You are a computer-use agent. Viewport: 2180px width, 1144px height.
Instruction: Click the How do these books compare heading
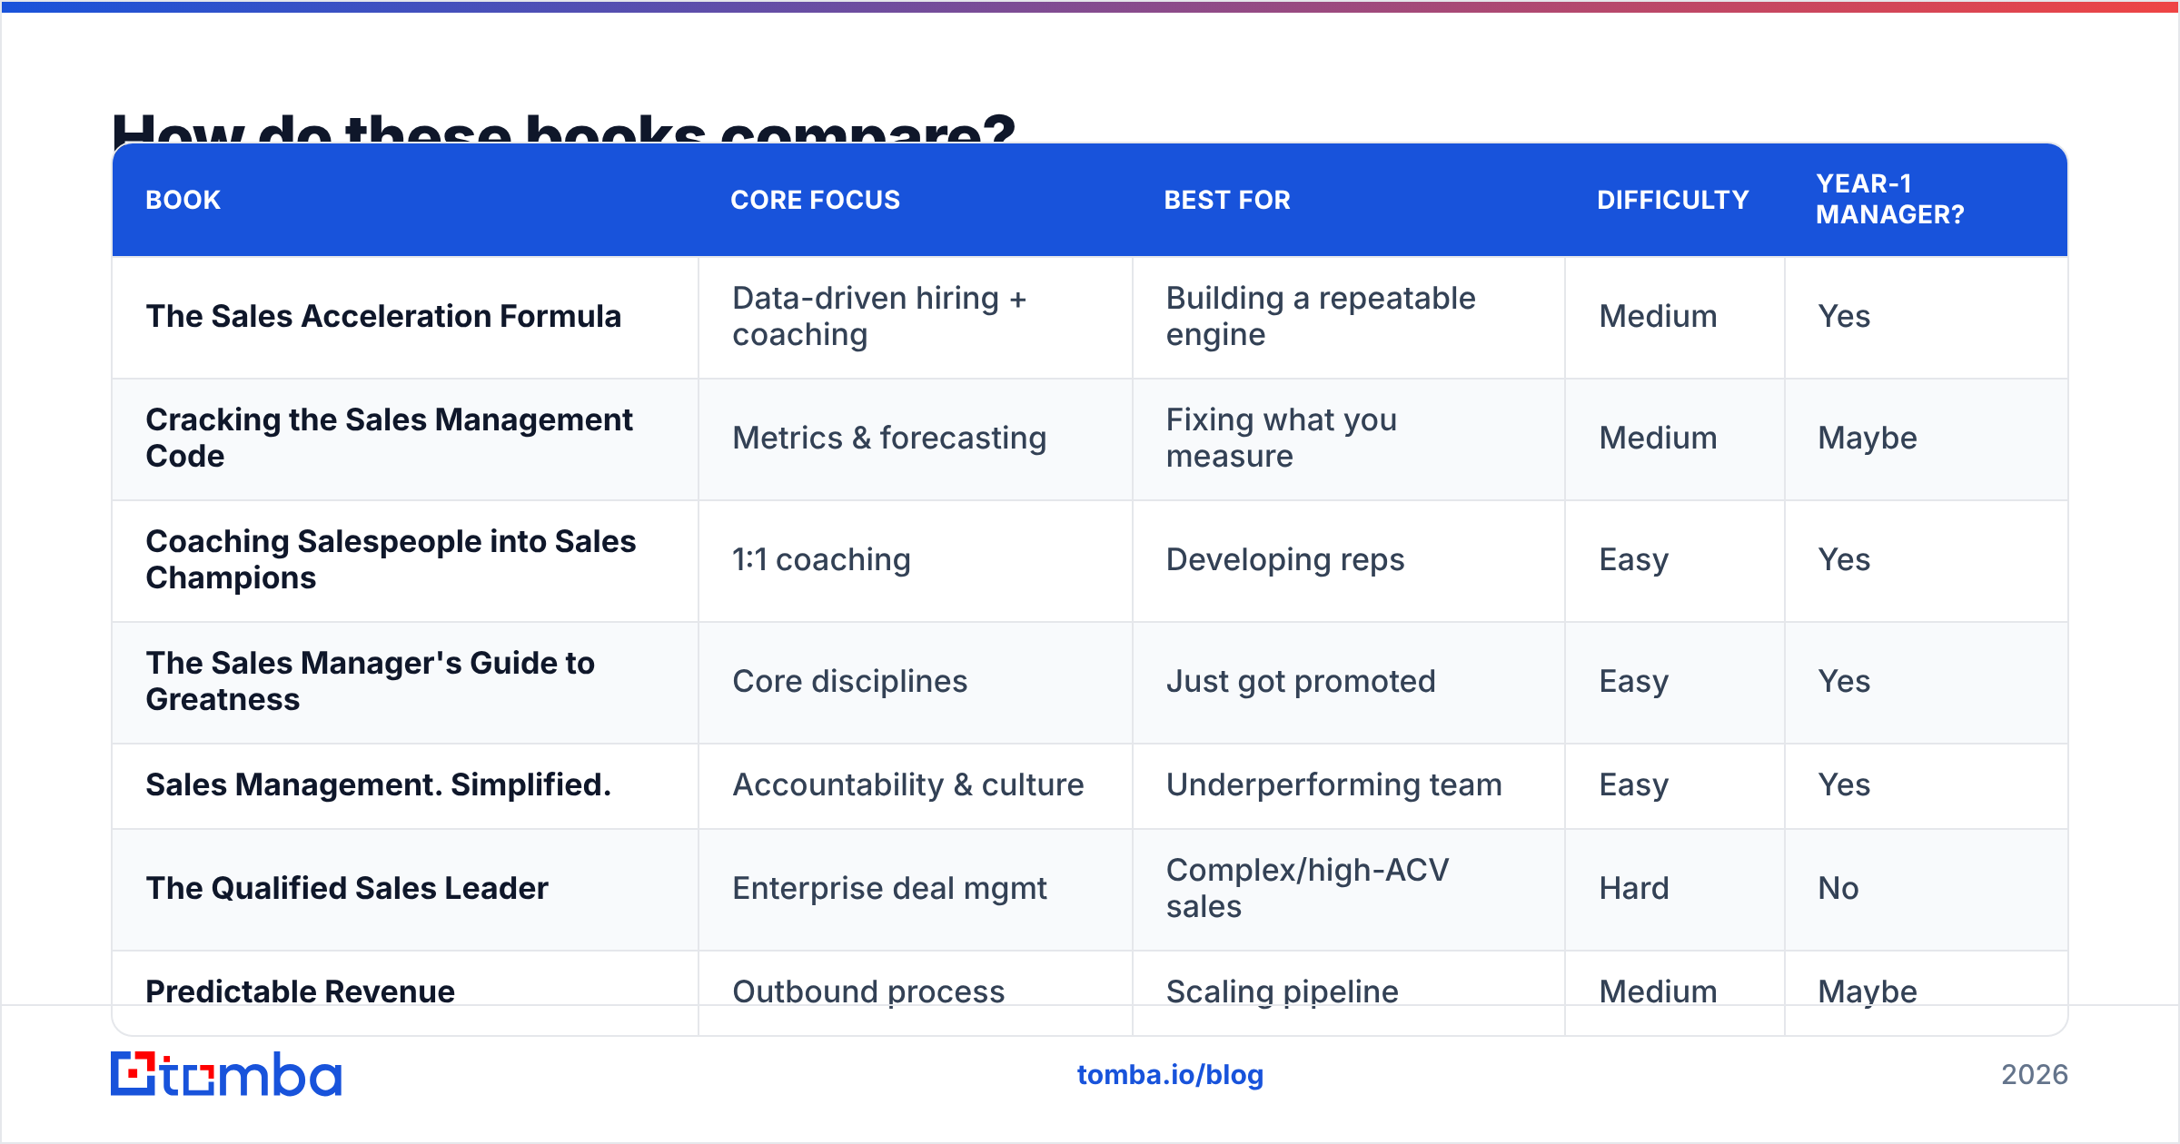tap(563, 127)
